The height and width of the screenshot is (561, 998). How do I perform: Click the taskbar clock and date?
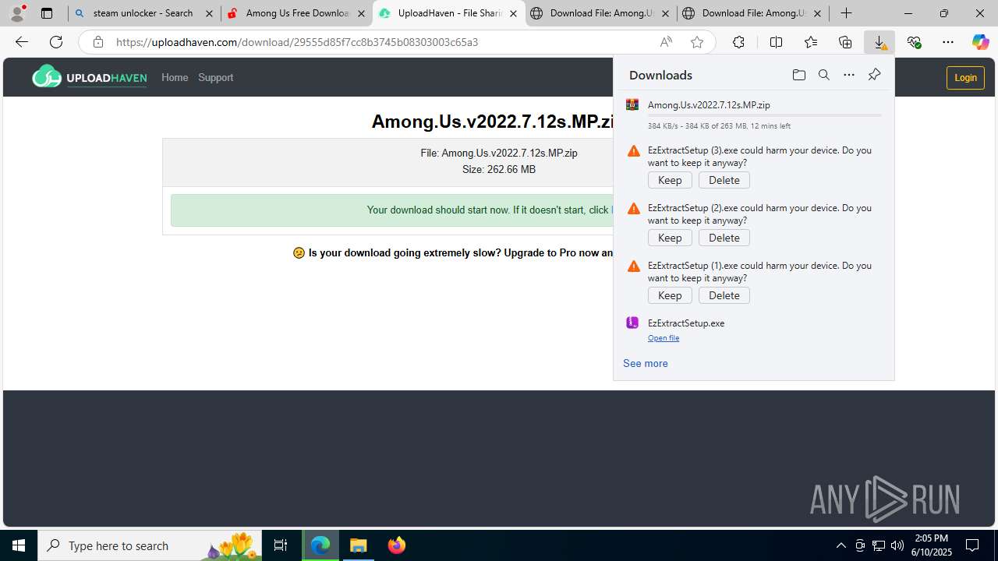932,545
